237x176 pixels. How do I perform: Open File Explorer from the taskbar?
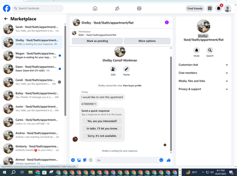(x=30, y=172)
